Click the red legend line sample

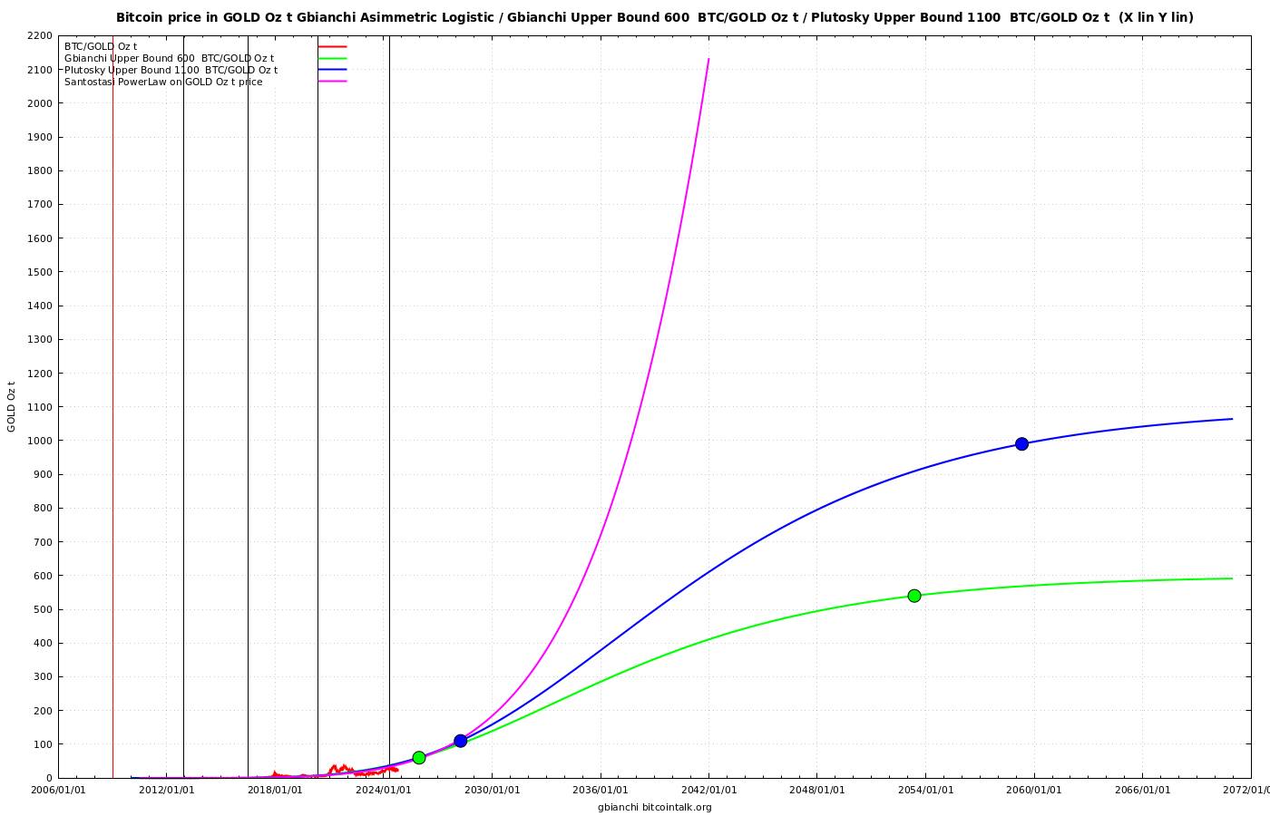click(333, 46)
